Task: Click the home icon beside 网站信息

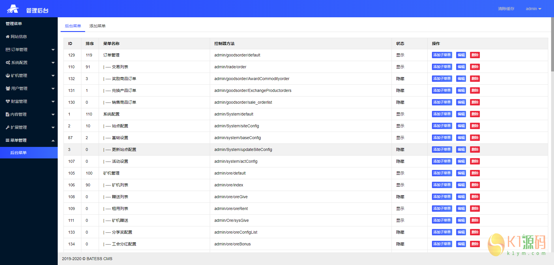Action: click(x=8, y=37)
